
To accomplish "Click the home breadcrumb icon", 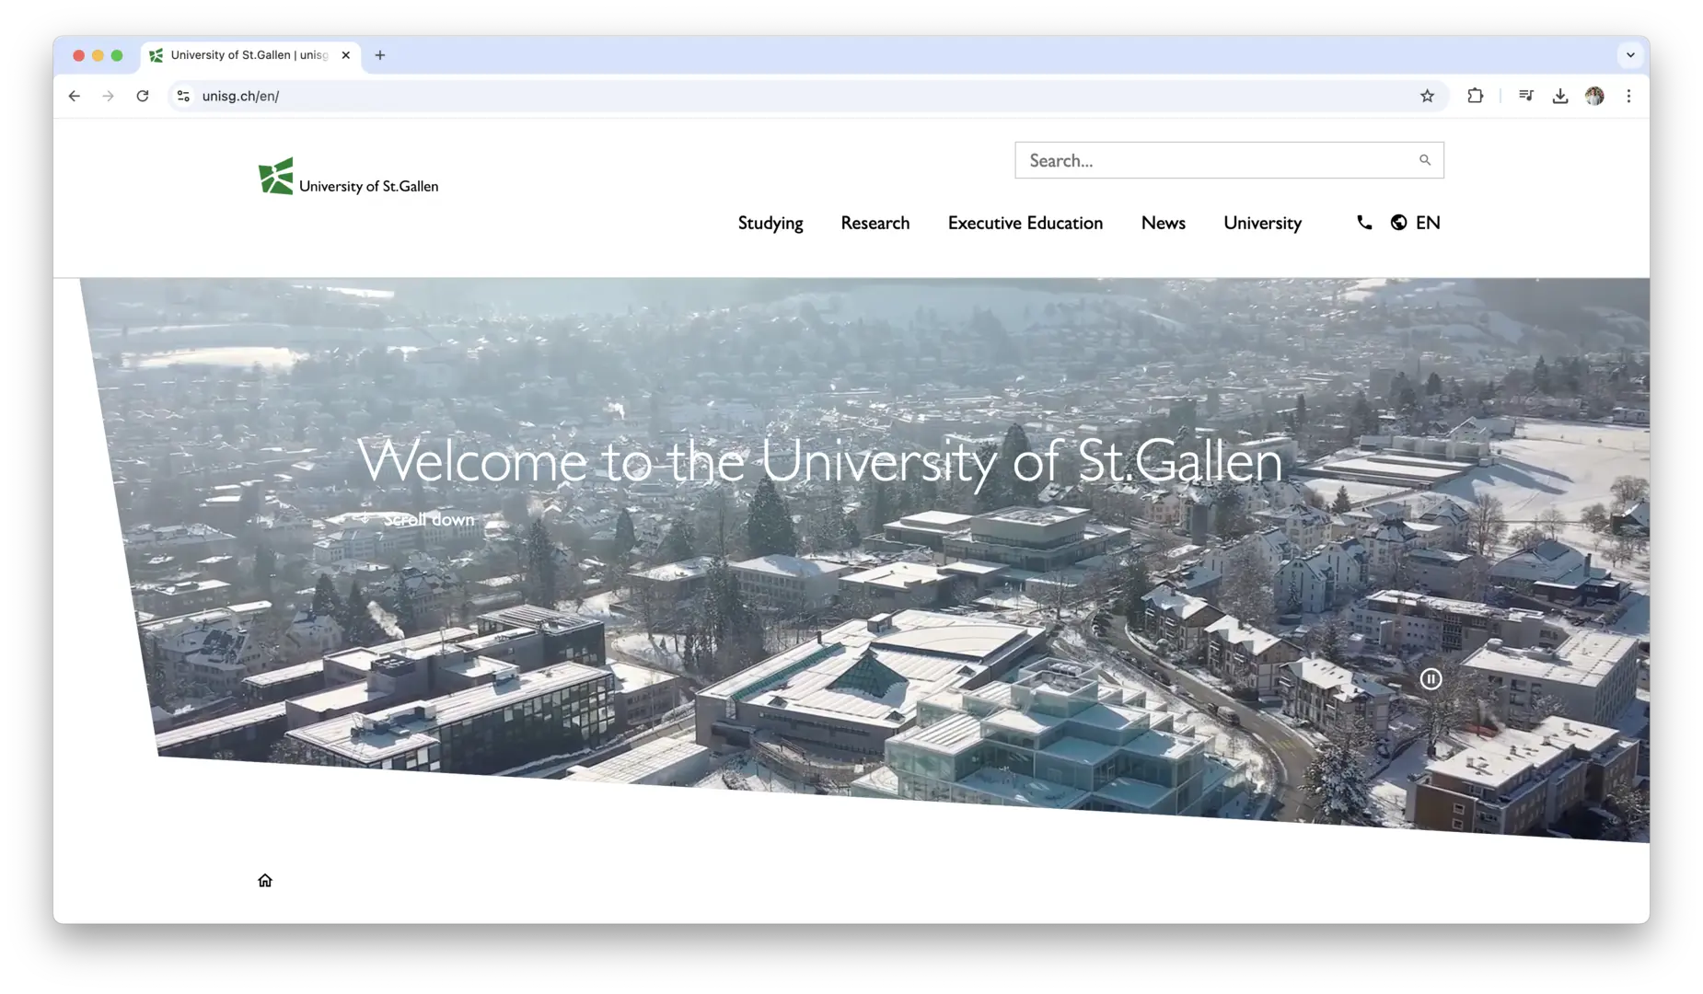I will pyautogui.click(x=265, y=881).
